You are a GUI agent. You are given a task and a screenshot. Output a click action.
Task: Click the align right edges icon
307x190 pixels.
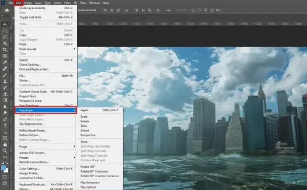[x=118, y=10]
